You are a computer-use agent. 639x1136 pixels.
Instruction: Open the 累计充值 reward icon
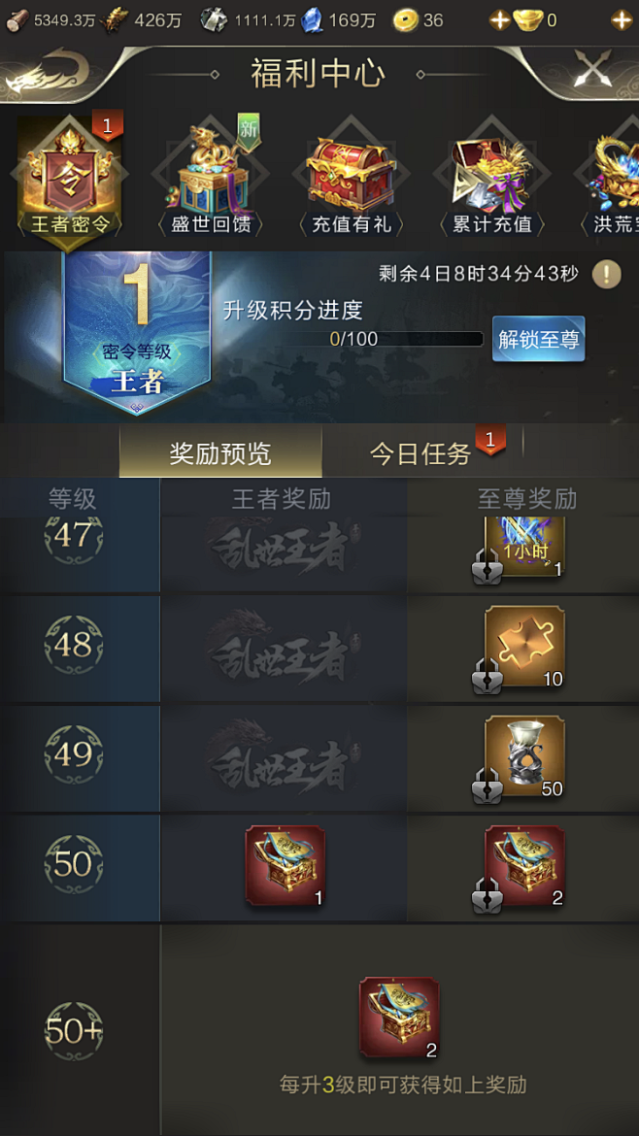[x=492, y=179]
